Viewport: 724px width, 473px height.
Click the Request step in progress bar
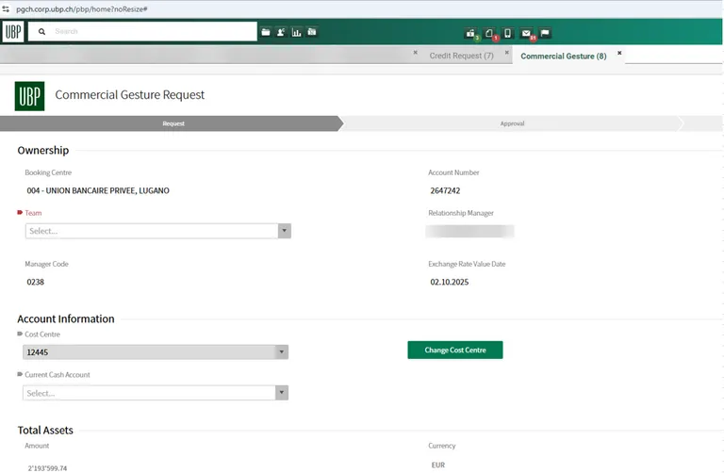173,123
